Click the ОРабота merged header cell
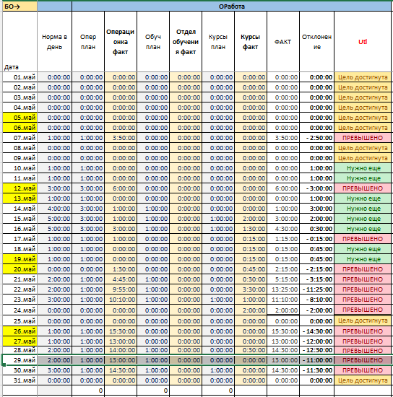The image size is (393, 397). [231, 6]
